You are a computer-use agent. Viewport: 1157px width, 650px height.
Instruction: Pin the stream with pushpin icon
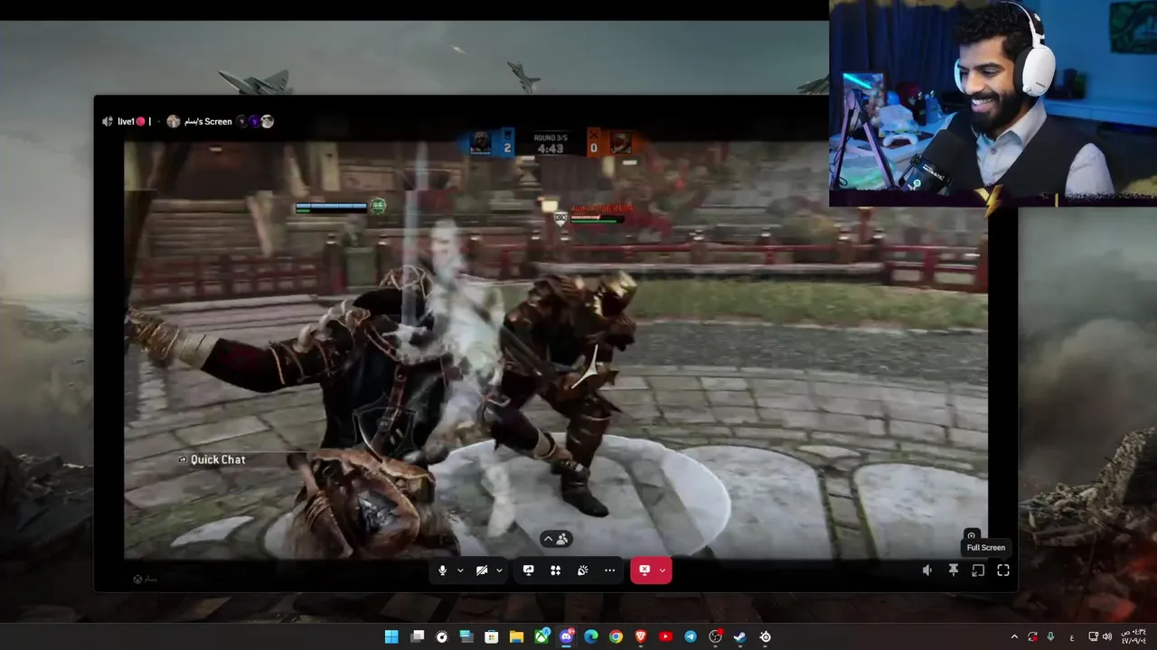953,571
